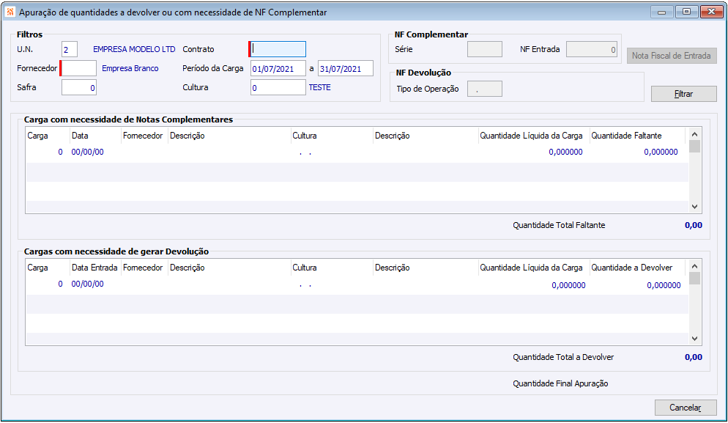Click the NF Entrada field

[592, 49]
